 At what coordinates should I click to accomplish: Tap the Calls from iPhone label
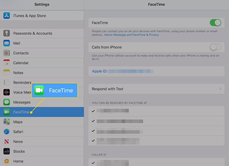[107, 47]
